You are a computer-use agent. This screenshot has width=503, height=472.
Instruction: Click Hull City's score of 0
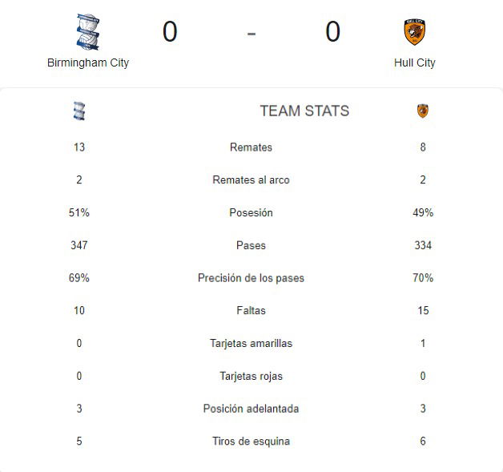point(332,31)
